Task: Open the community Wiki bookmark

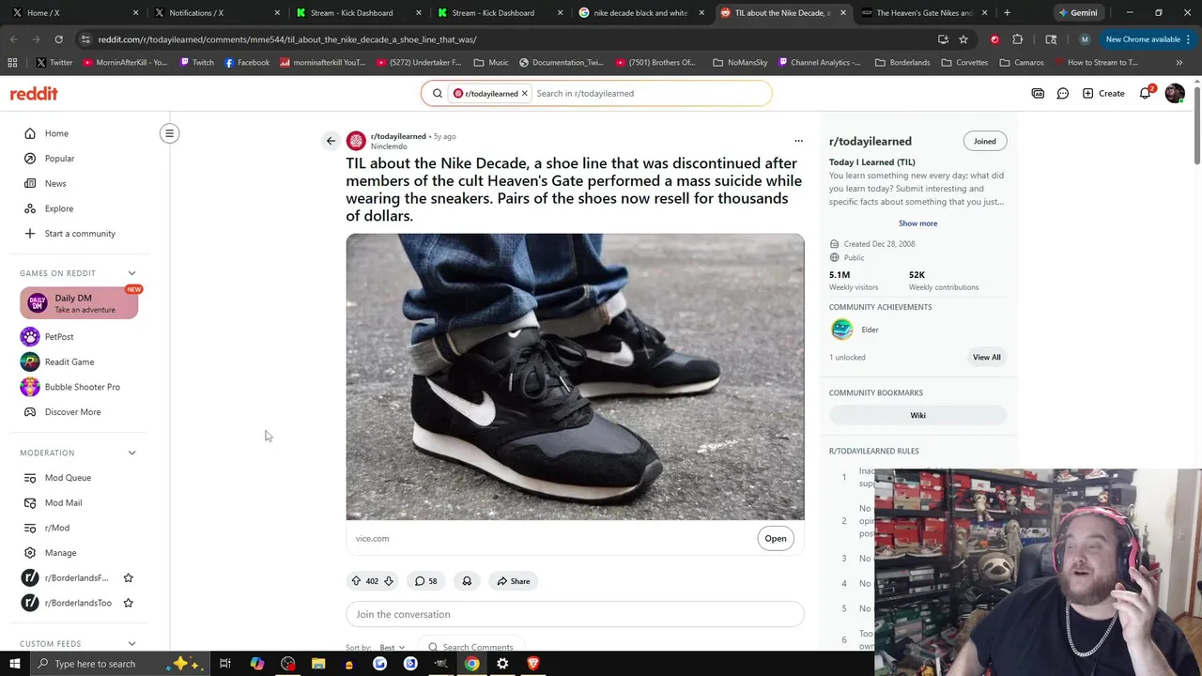Action: pyautogui.click(x=917, y=415)
